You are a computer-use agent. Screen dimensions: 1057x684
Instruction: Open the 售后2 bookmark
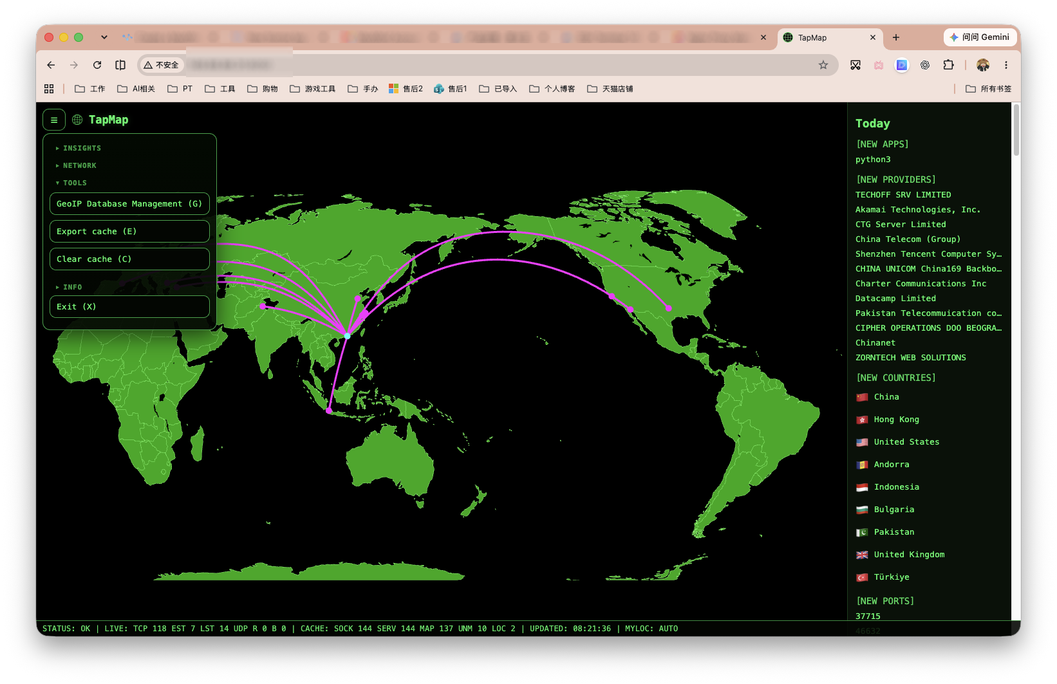point(406,89)
